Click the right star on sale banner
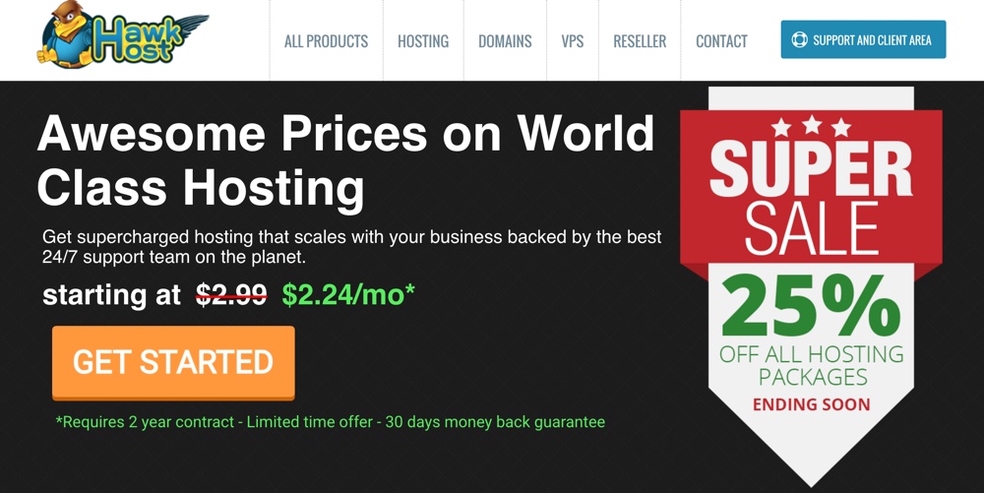The width and height of the screenshot is (984, 493). coord(841,129)
